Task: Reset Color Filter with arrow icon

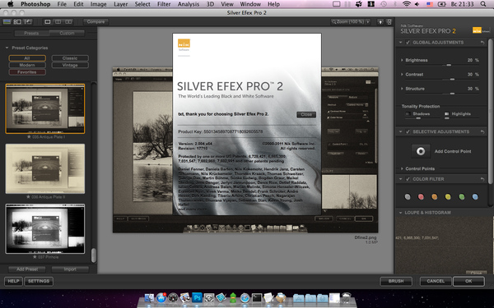Action: tap(482, 179)
